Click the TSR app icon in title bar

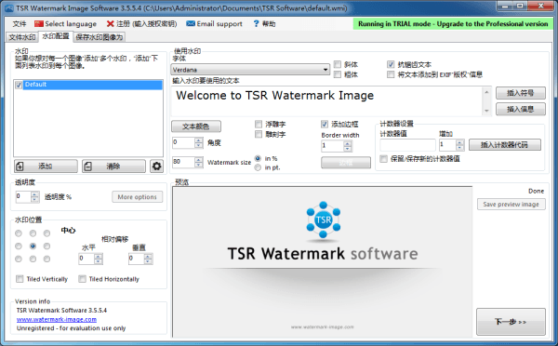point(9,7)
